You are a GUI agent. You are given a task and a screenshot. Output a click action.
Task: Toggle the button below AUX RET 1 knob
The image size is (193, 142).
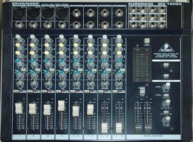tap(166, 95)
